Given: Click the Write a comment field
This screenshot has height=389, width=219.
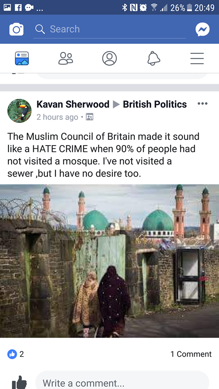Looking at the screenshot, I should pyautogui.click(x=122, y=381).
